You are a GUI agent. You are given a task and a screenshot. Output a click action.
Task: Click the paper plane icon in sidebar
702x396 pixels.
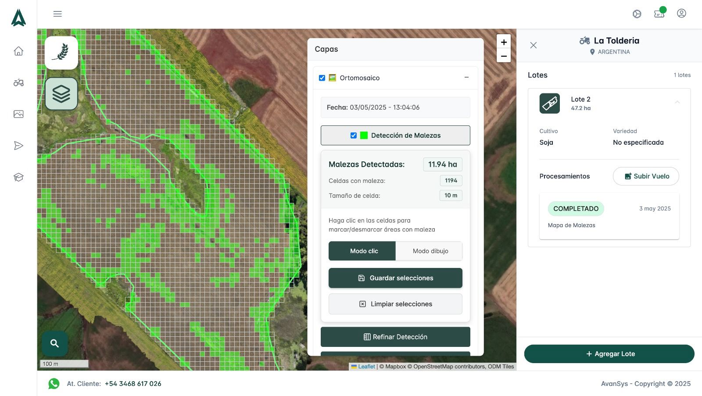(18, 146)
